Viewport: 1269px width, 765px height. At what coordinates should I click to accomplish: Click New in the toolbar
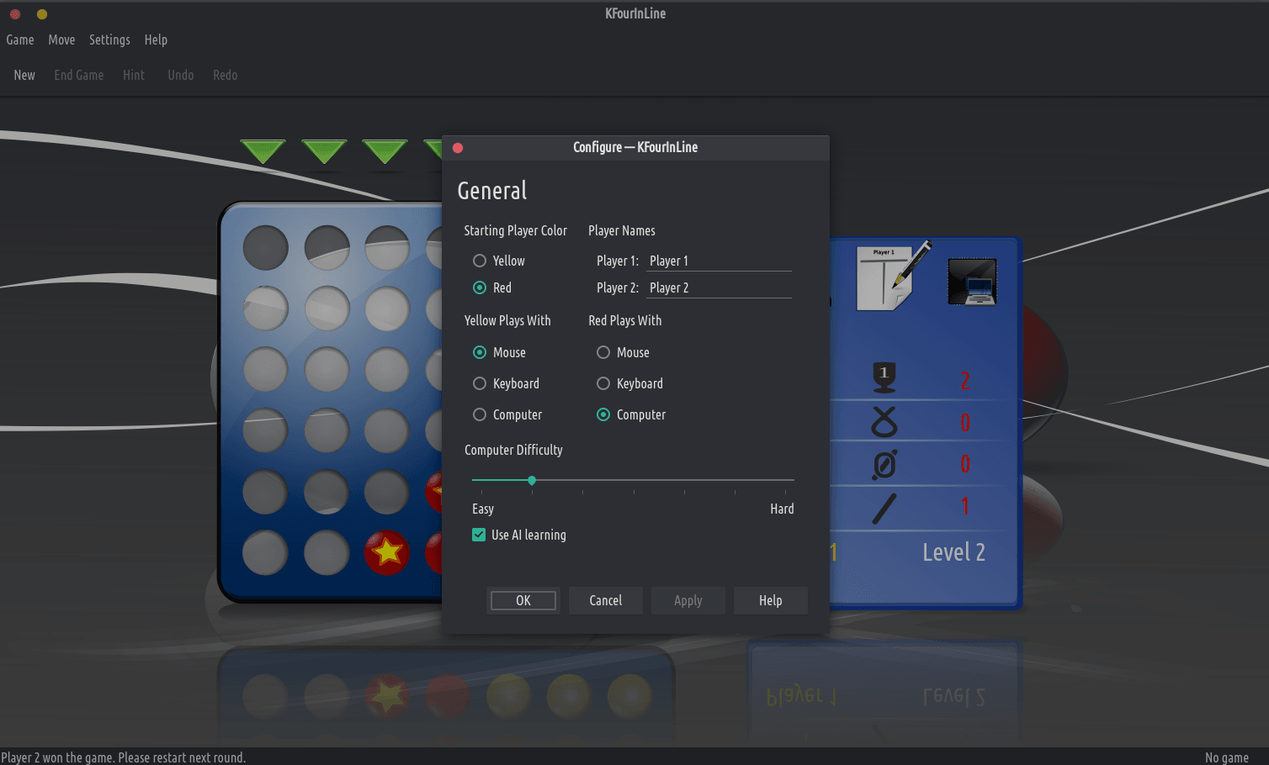[24, 75]
